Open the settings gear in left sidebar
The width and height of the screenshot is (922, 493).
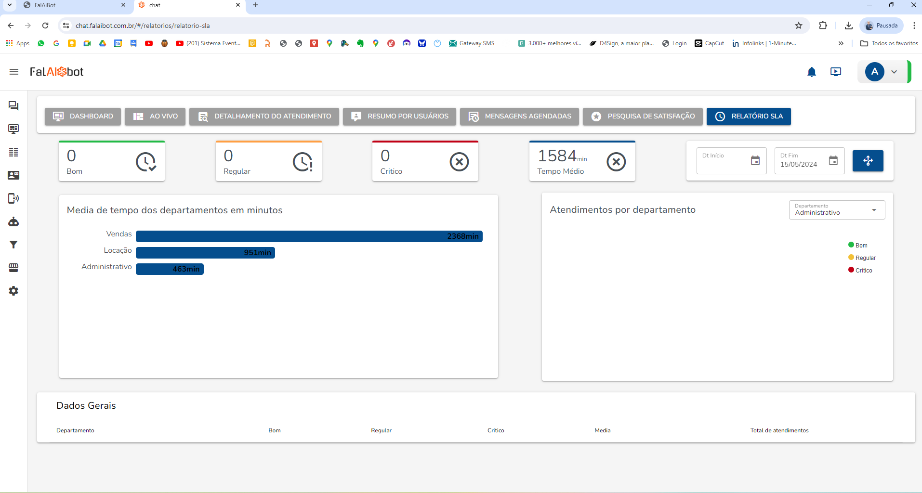13,291
